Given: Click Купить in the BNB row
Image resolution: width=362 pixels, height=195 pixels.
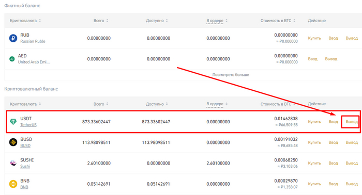Looking at the screenshot, I should (x=314, y=184).
